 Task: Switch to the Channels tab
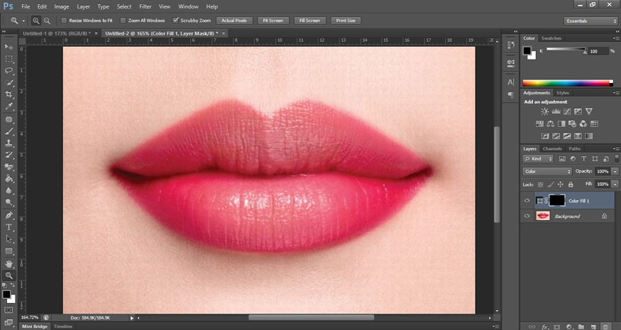(552, 149)
